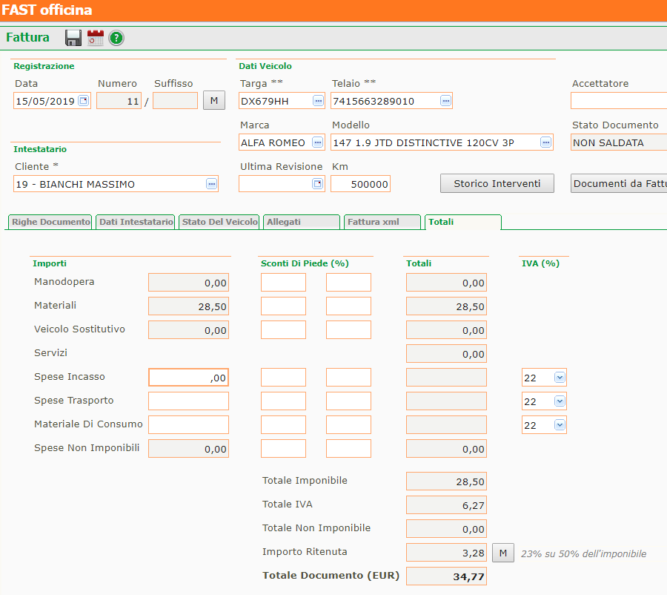The height and width of the screenshot is (595, 667).
Task: Expand the Spese Trasporto IVA dropdown
Action: click(560, 401)
